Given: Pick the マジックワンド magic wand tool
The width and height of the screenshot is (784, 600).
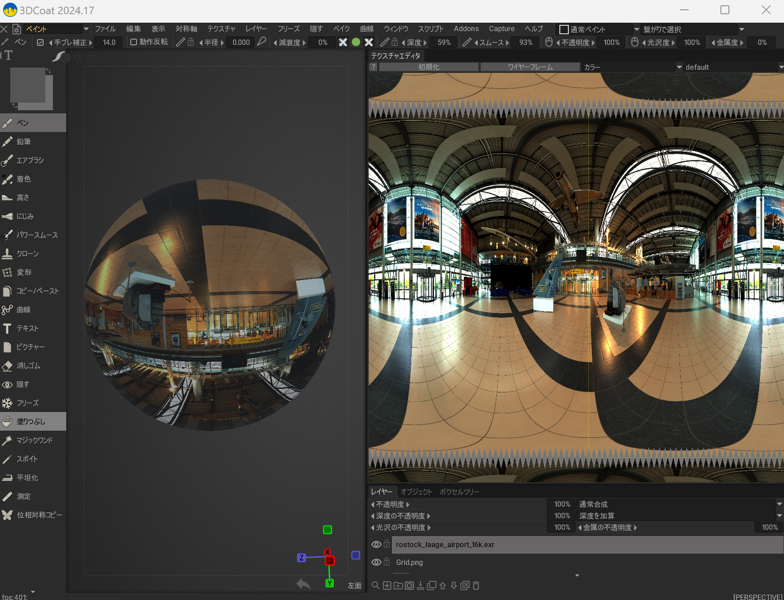Looking at the screenshot, I should (34, 440).
